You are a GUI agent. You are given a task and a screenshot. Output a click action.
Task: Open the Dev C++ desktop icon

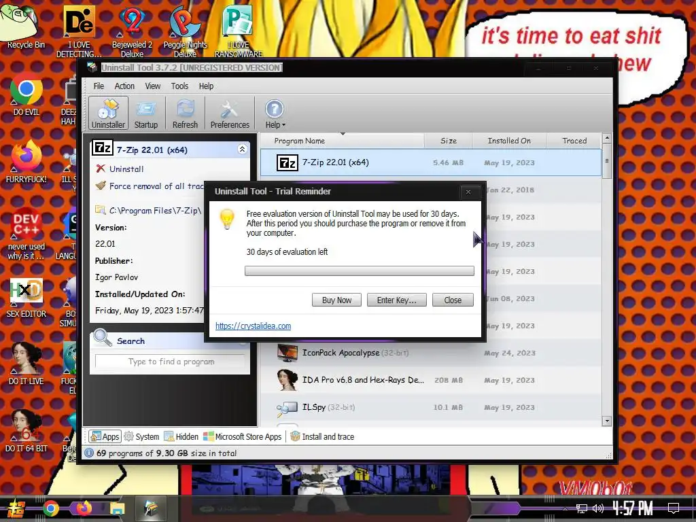point(27,234)
